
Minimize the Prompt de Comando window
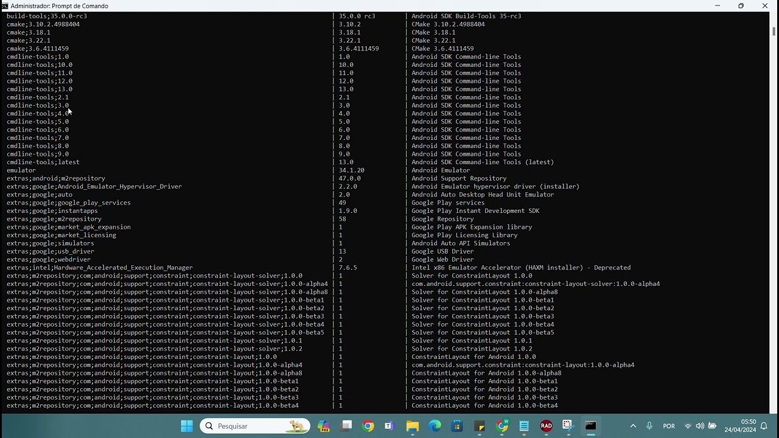(x=718, y=6)
